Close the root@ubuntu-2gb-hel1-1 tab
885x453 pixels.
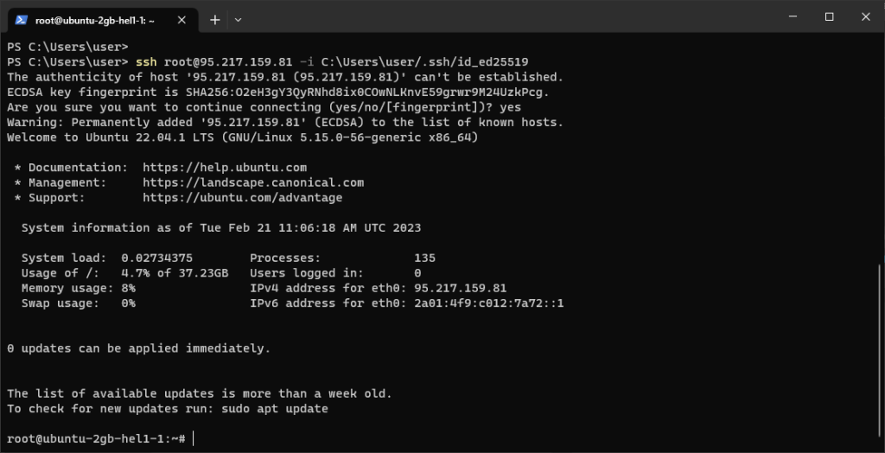(182, 19)
